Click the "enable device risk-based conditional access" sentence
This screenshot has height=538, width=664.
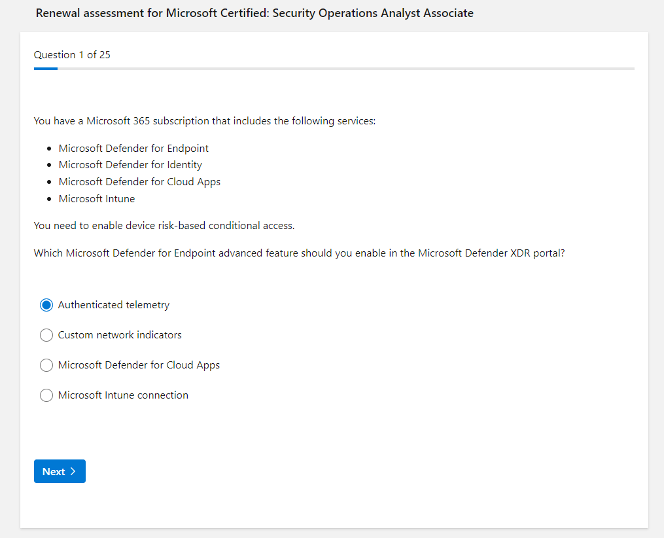(164, 226)
